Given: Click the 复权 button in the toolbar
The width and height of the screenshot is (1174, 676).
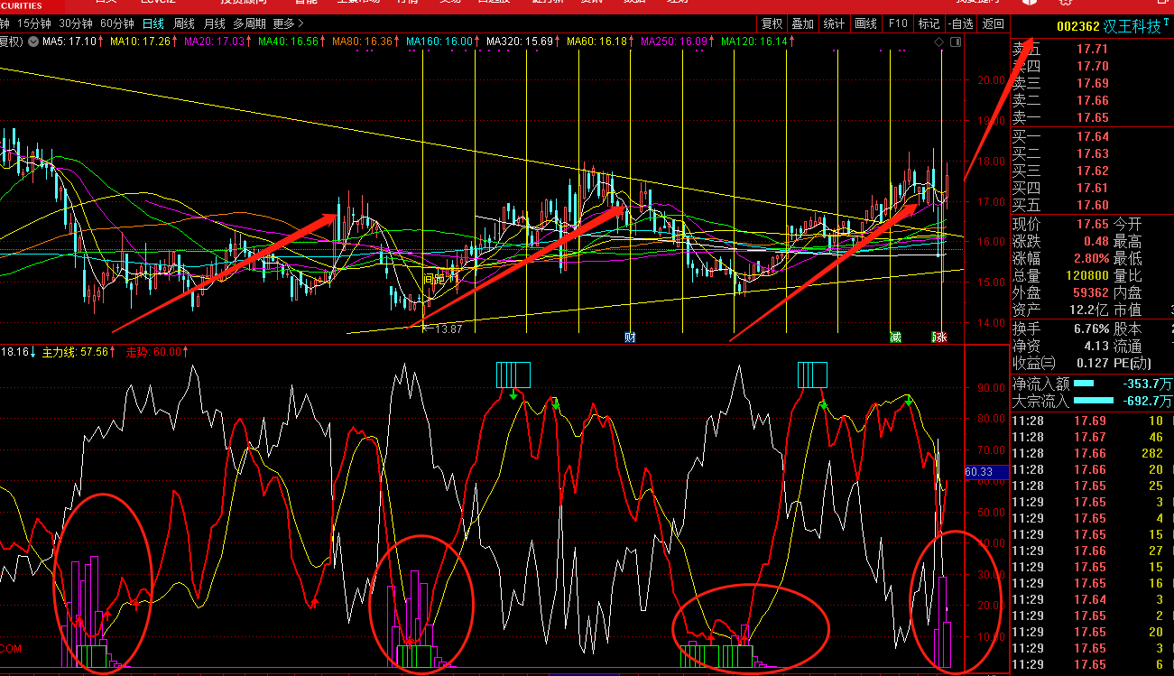Looking at the screenshot, I should click(x=772, y=23).
